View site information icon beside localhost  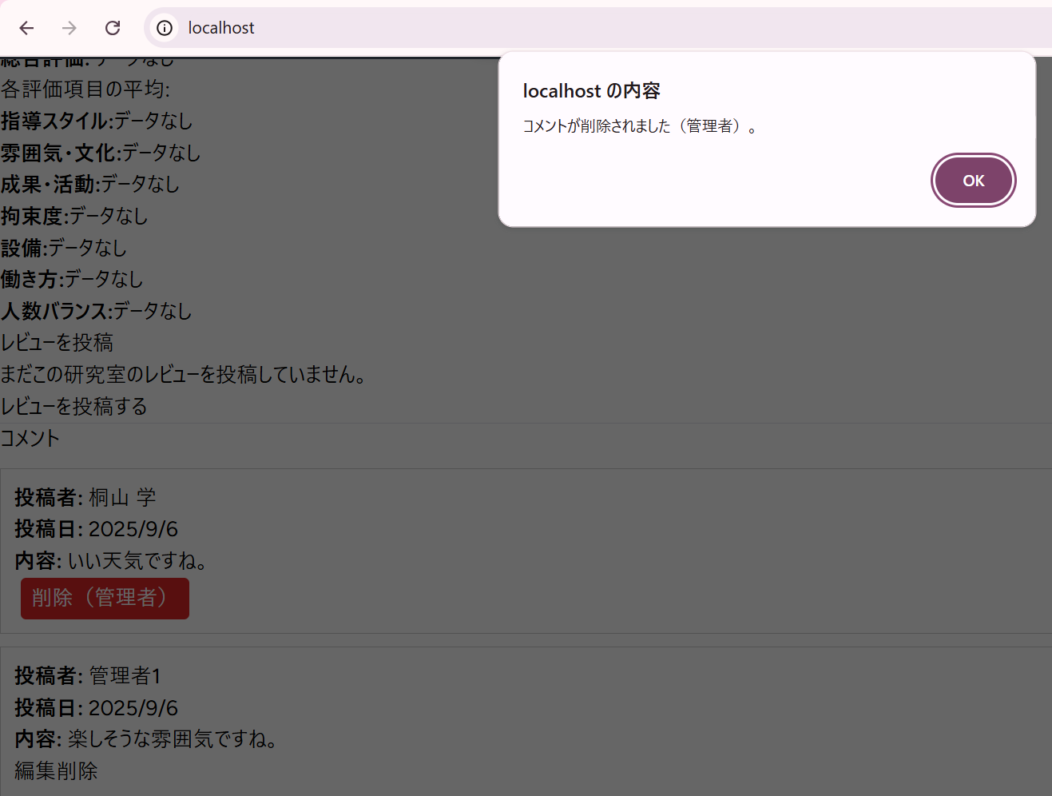[165, 28]
